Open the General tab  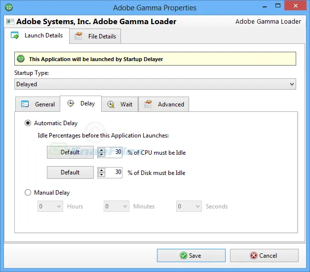tap(38, 104)
